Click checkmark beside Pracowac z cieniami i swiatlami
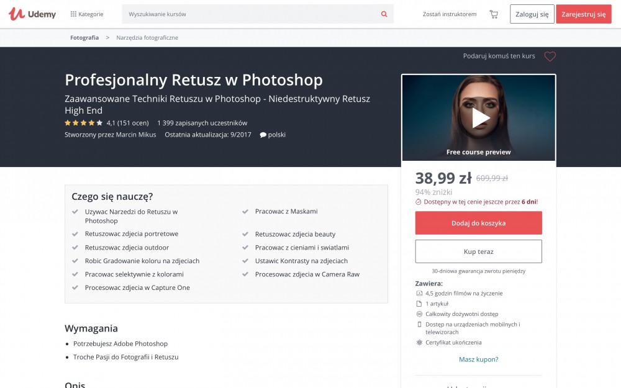The width and height of the screenshot is (621, 388). pos(245,248)
